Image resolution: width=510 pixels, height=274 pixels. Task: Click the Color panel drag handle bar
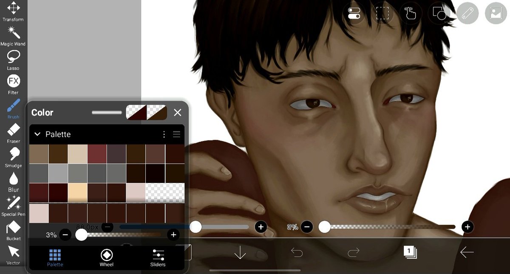pos(107,112)
